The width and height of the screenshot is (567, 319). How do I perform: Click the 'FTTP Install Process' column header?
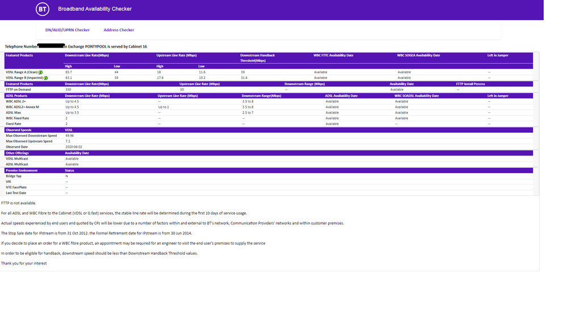pos(471,84)
